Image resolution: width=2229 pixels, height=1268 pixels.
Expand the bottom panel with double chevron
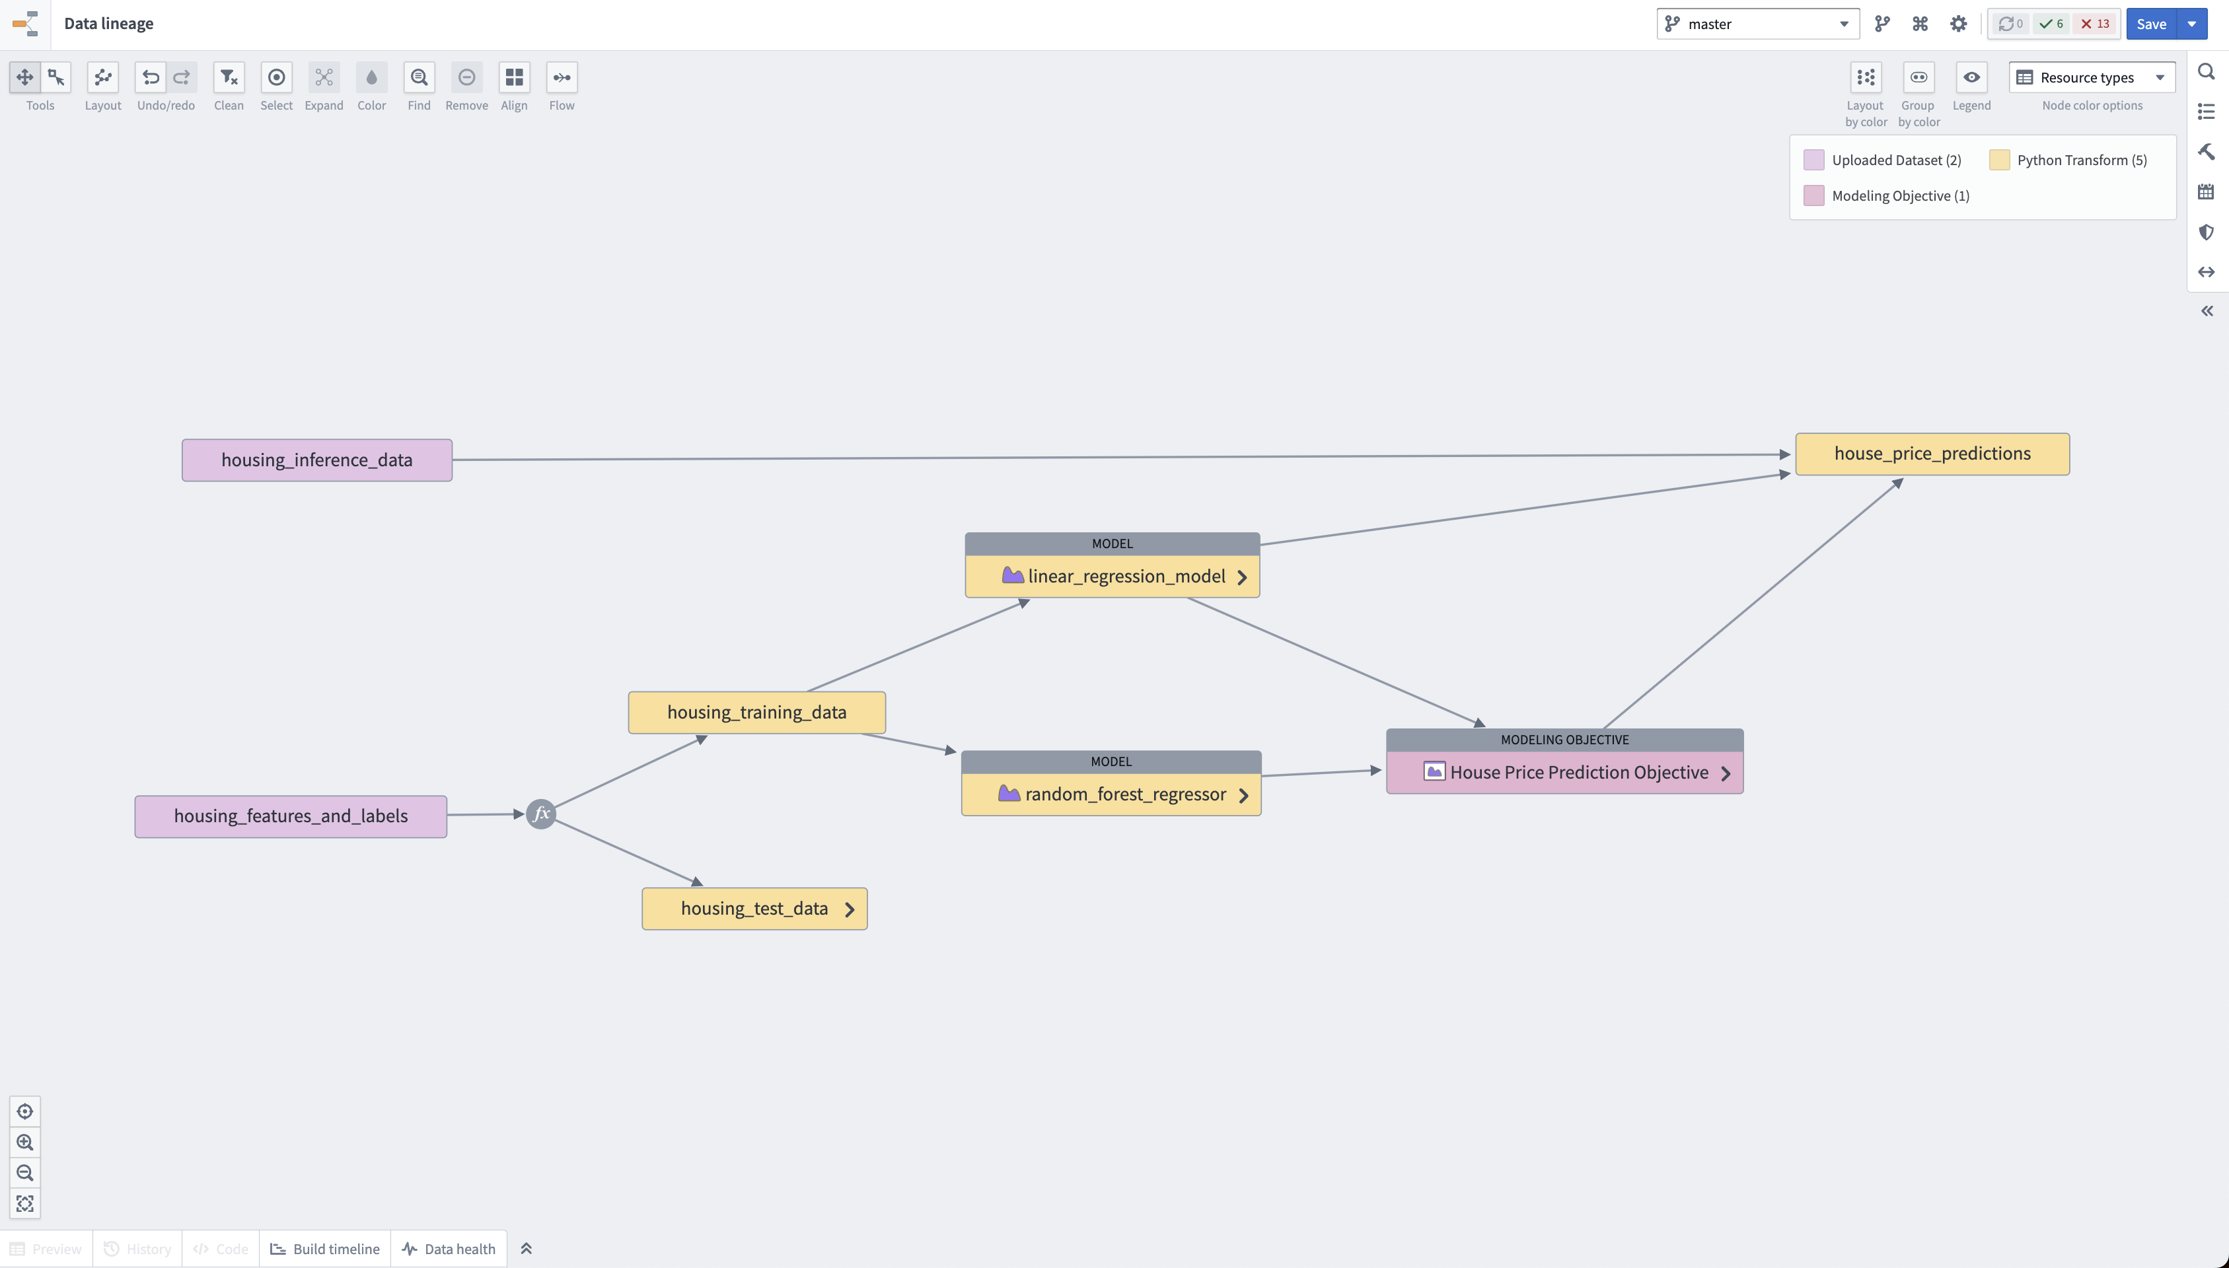[x=526, y=1249]
